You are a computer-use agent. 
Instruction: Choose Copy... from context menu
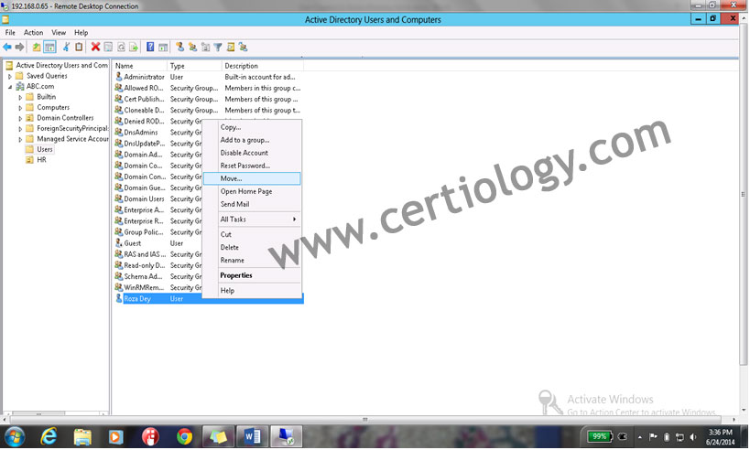pos(252,127)
